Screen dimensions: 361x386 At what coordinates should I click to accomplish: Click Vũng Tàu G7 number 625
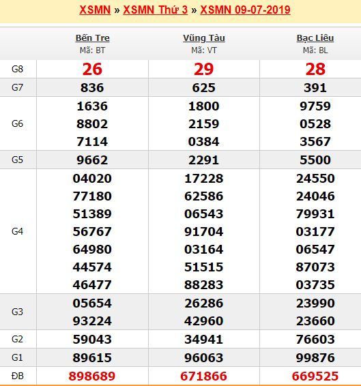203,88
